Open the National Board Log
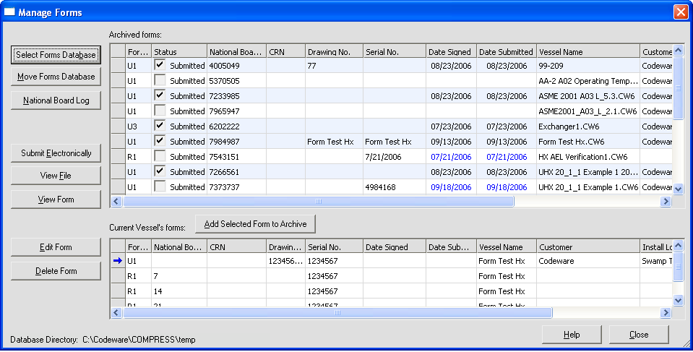Image resolution: width=693 pixels, height=352 pixels. [x=56, y=100]
